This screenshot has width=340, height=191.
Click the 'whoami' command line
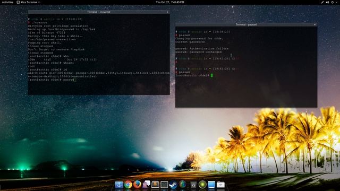coord(51,63)
